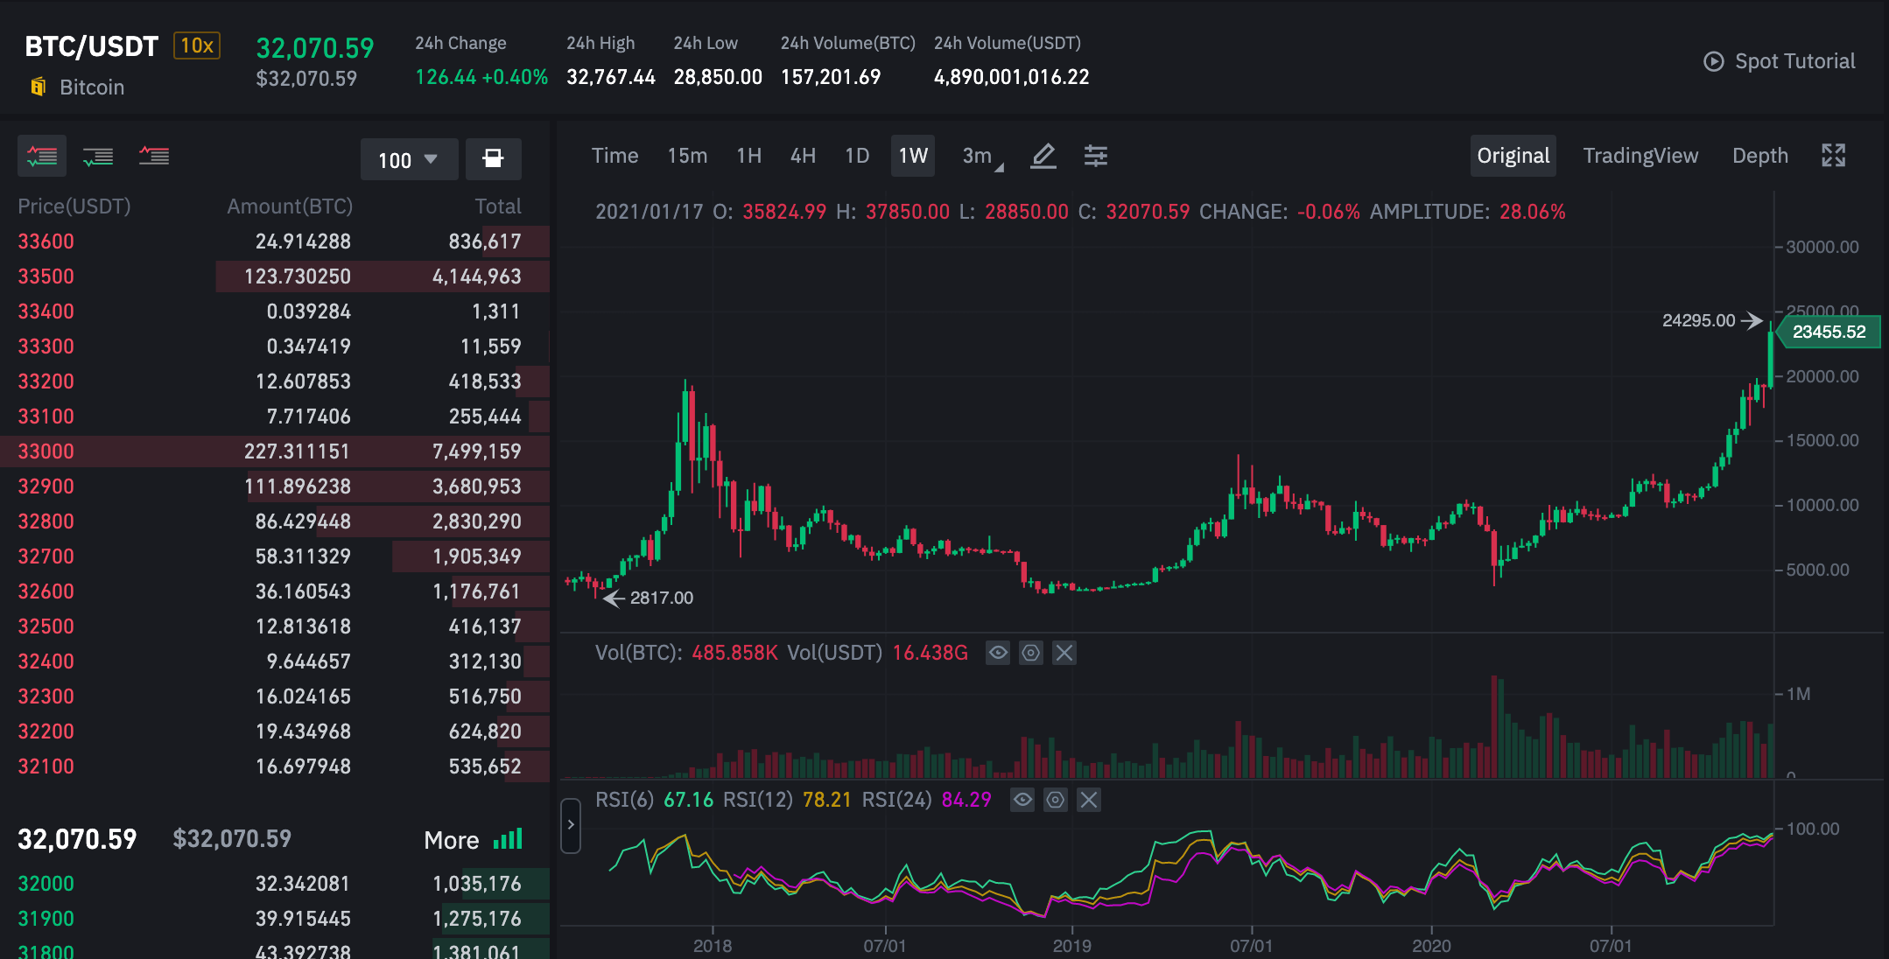The image size is (1889, 959).
Task: Click More in the order book
Action: [452, 840]
